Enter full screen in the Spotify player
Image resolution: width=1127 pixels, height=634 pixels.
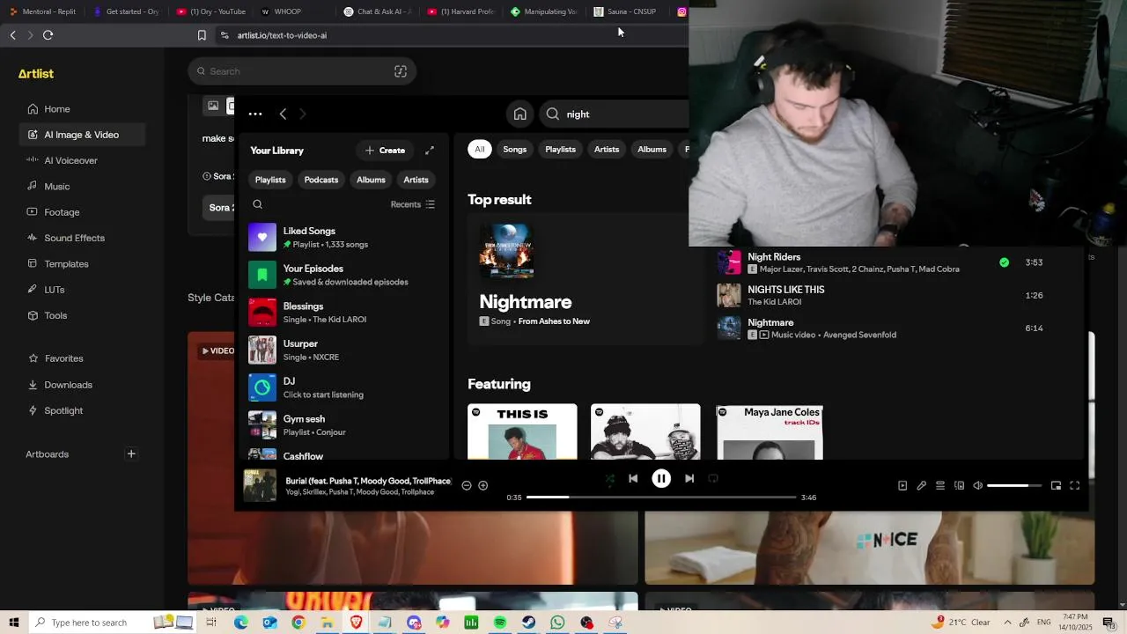1074,485
